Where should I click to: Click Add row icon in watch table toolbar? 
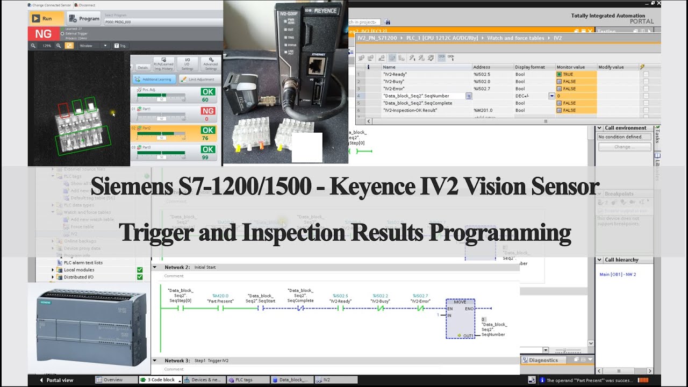coord(371,58)
